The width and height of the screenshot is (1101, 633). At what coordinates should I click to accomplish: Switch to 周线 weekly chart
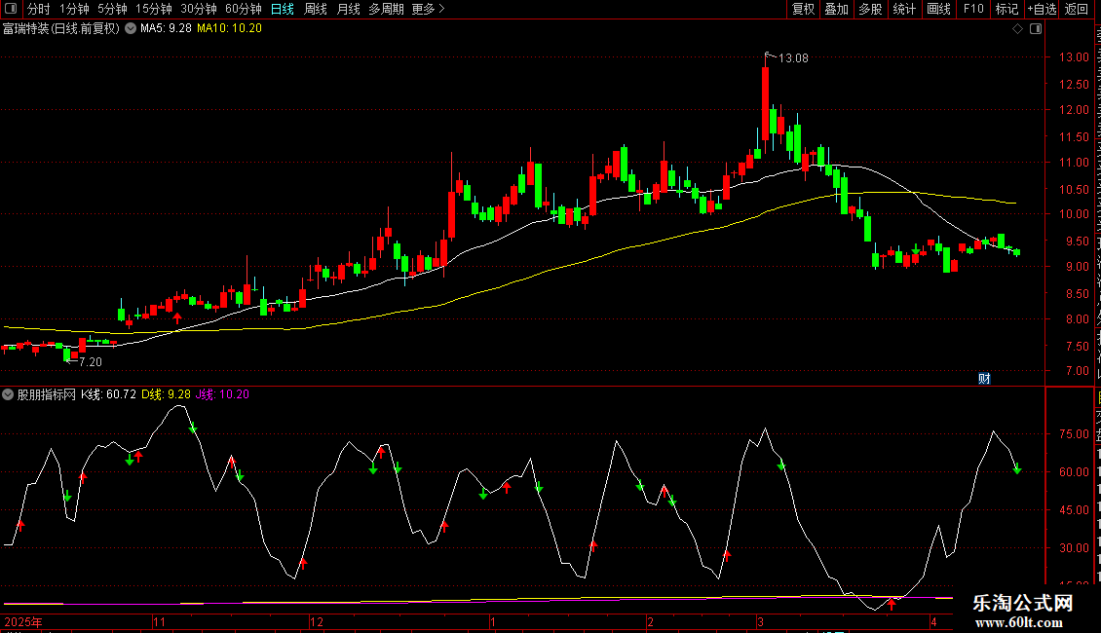click(316, 9)
